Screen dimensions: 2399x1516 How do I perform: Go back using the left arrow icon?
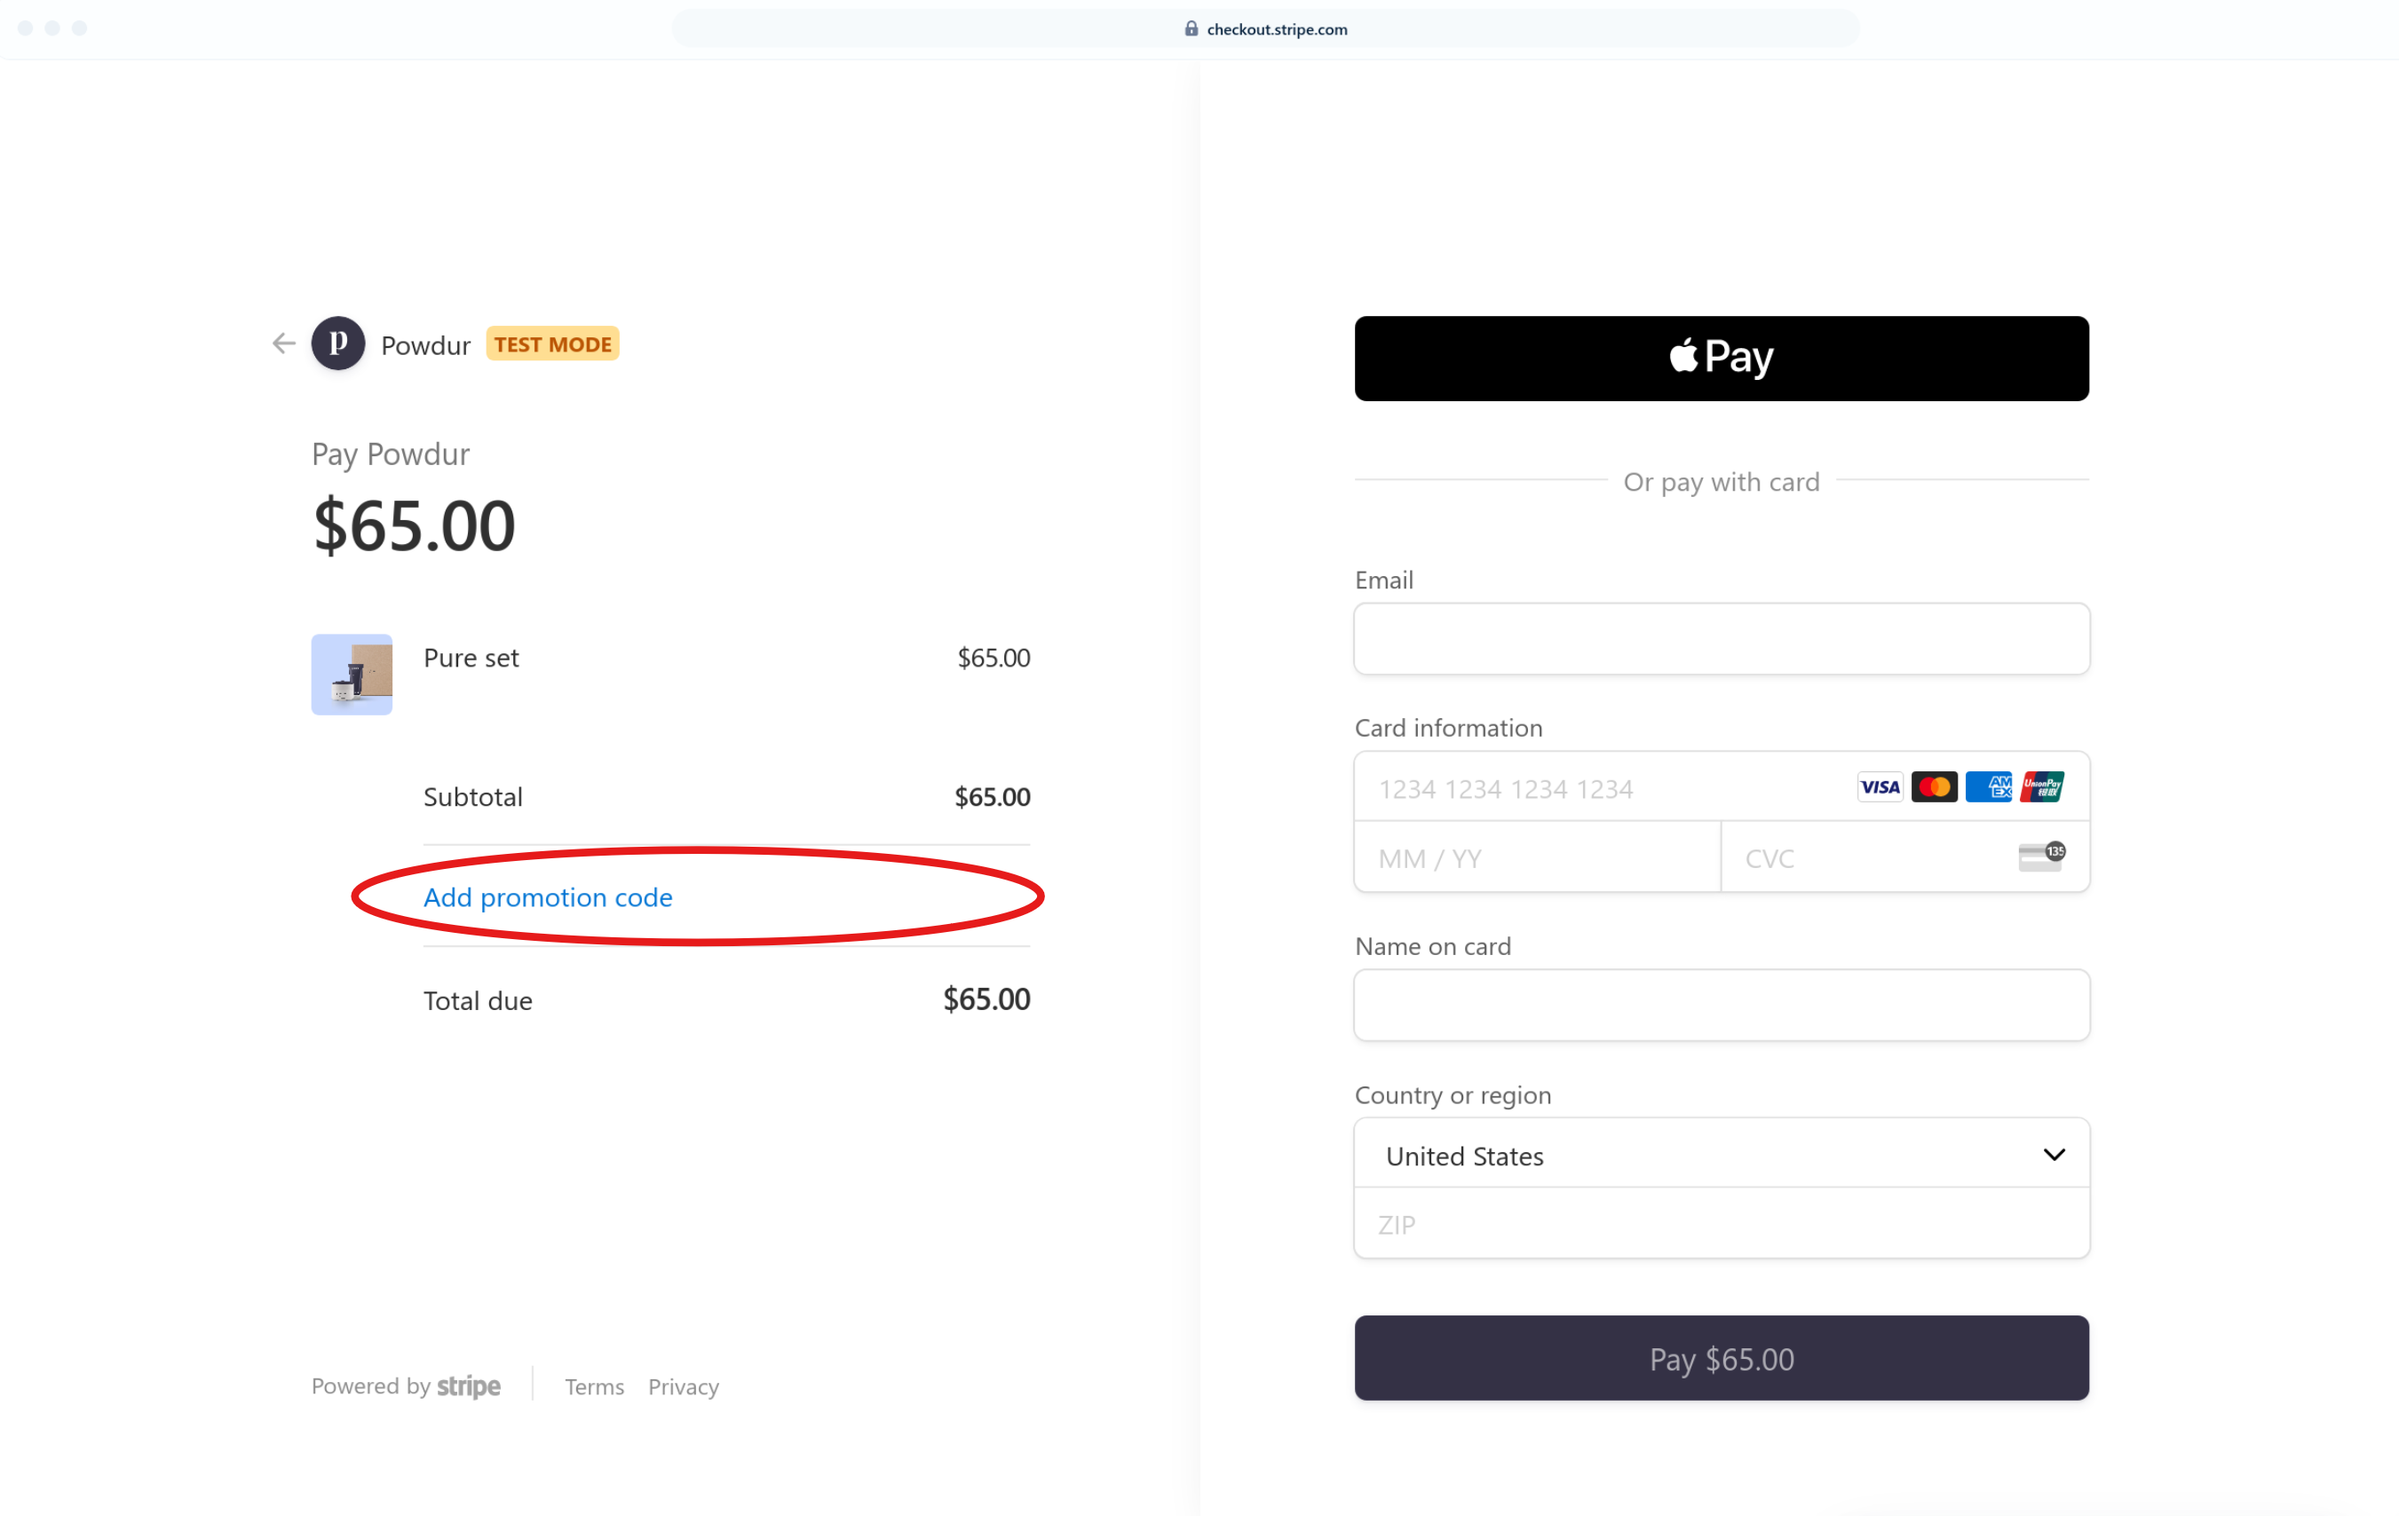pyautogui.click(x=284, y=343)
